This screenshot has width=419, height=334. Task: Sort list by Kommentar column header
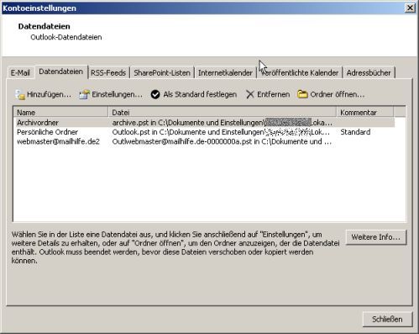coord(365,113)
